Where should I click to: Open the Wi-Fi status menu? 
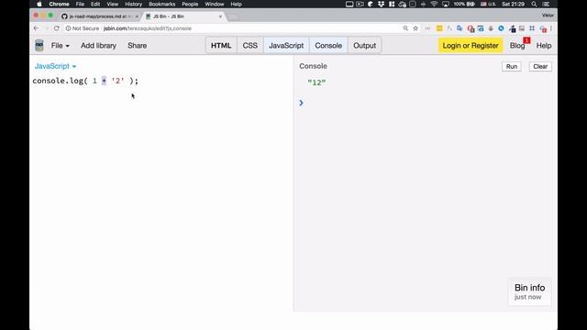[434, 4]
